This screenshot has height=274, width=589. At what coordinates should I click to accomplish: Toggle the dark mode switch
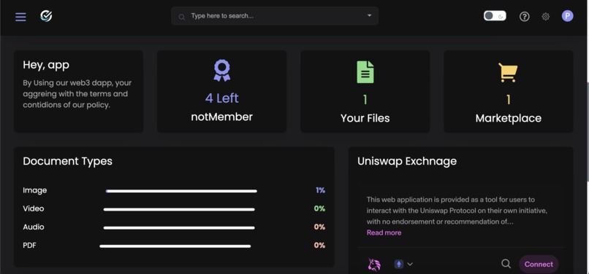(x=494, y=16)
